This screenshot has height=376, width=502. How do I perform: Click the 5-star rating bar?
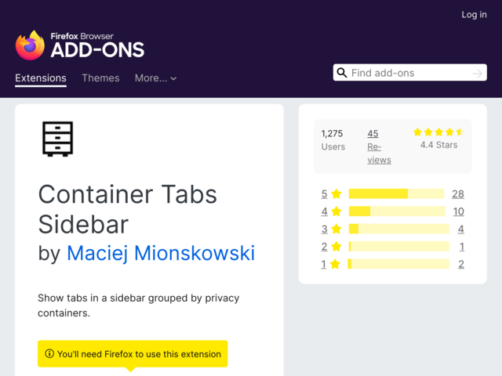click(x=396, y=193)
